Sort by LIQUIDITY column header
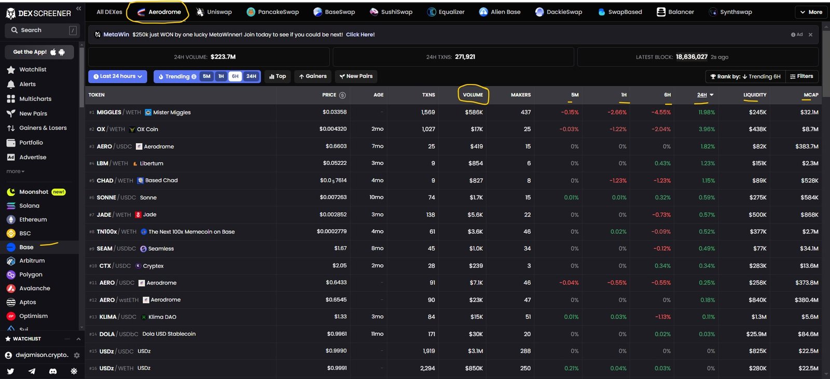 [755, 95]
